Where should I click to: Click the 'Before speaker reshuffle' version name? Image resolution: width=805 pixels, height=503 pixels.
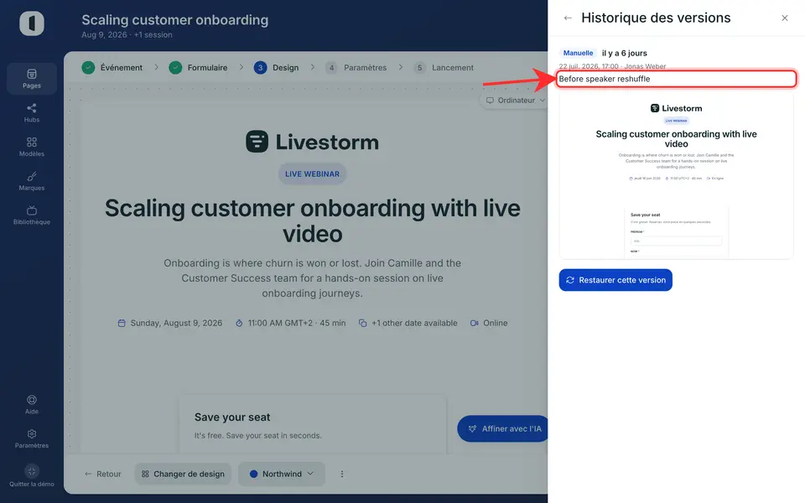[605, 79]
